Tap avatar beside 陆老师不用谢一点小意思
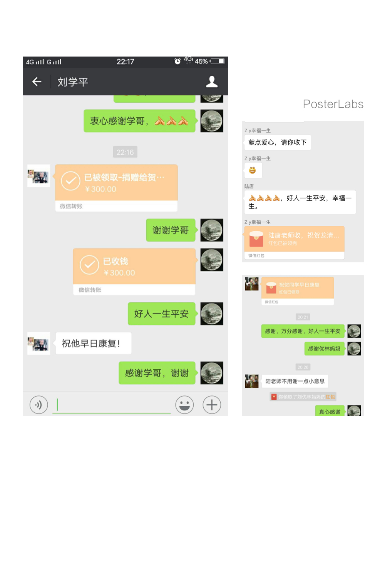The height and width of the screenshot is (577, 385). tap(252, 381)
